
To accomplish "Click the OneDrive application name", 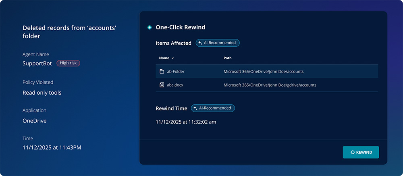I will click(35, 121).
